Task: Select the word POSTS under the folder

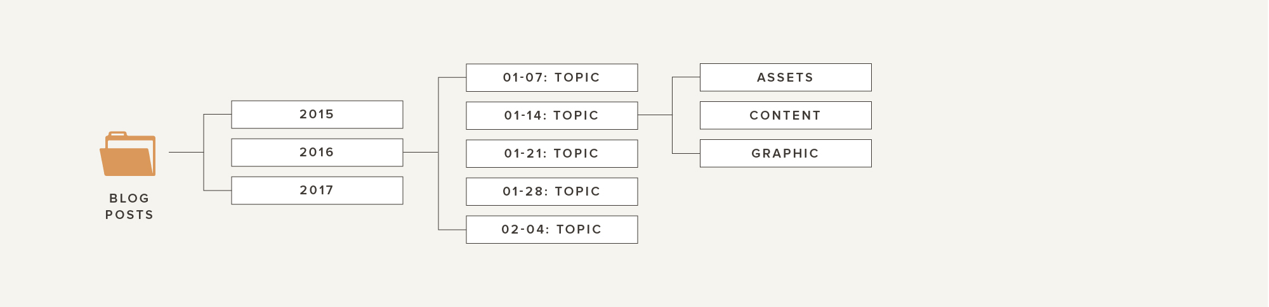Action: pos(129,215)
